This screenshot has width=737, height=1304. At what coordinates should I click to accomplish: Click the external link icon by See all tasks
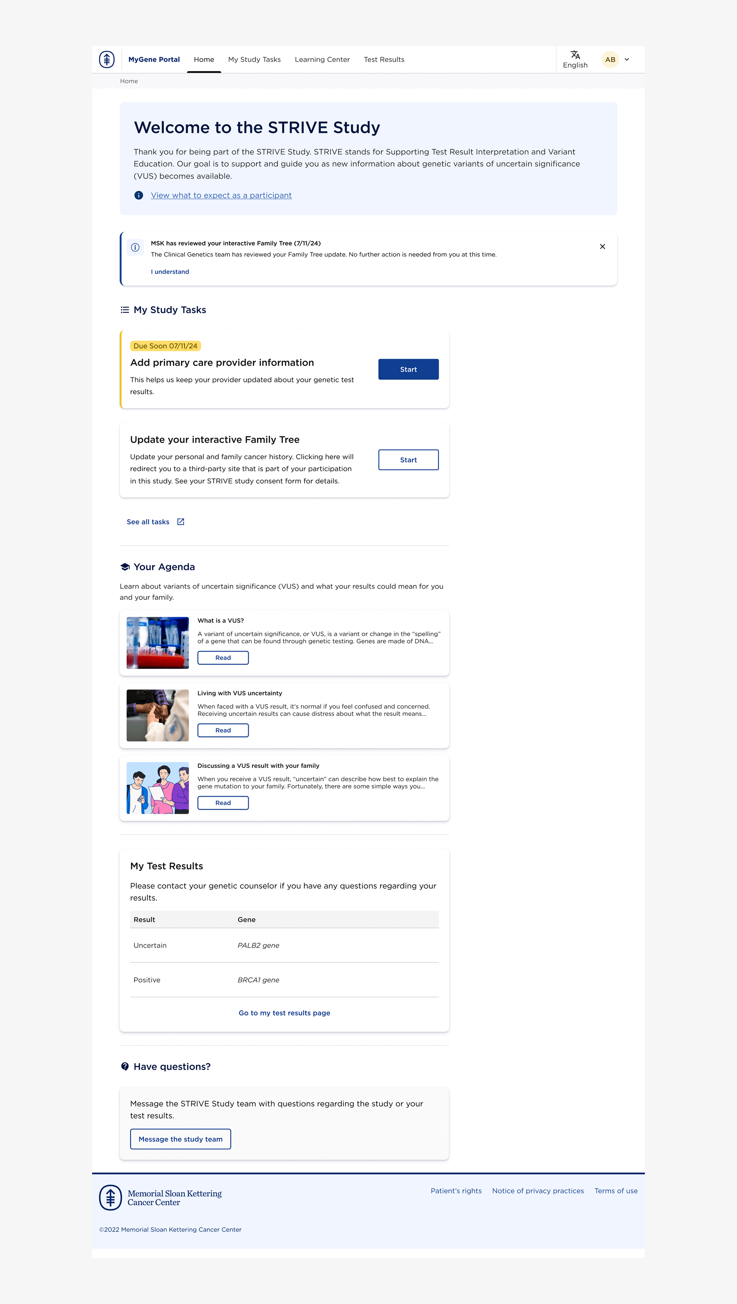pos(181,522)
